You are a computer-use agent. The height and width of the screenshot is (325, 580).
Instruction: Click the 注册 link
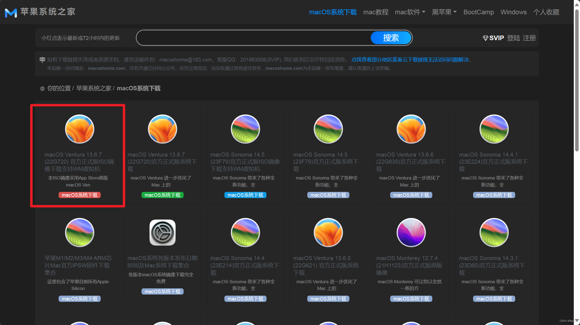click(529, 38)
